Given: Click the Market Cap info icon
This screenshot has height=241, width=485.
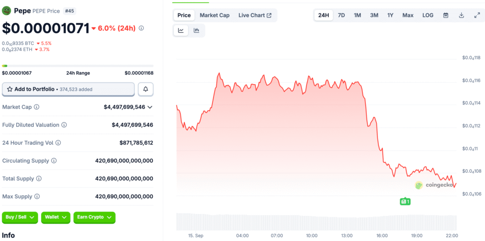Looking at the screenshot, I should [x=36, y=107].
